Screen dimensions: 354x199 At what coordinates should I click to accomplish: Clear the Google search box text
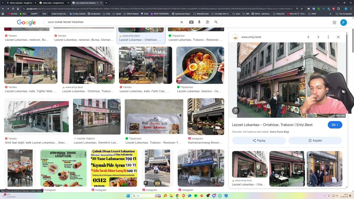coord(182,22)
